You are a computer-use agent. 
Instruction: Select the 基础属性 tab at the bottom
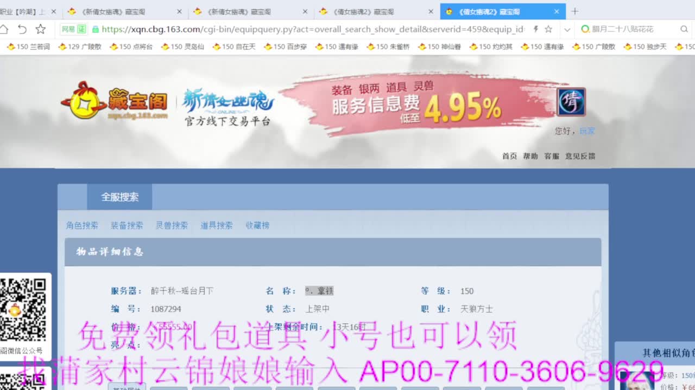[125, 387]
